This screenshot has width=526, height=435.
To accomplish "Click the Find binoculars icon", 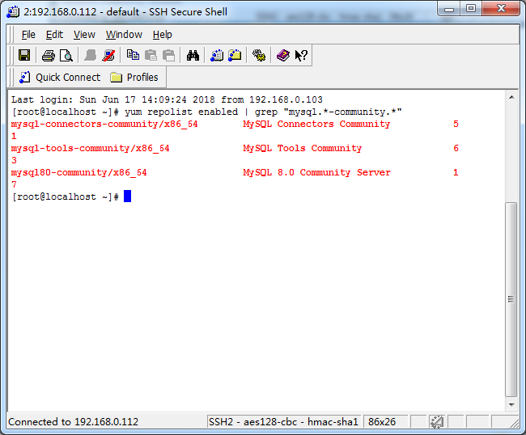I will [193, 55].
